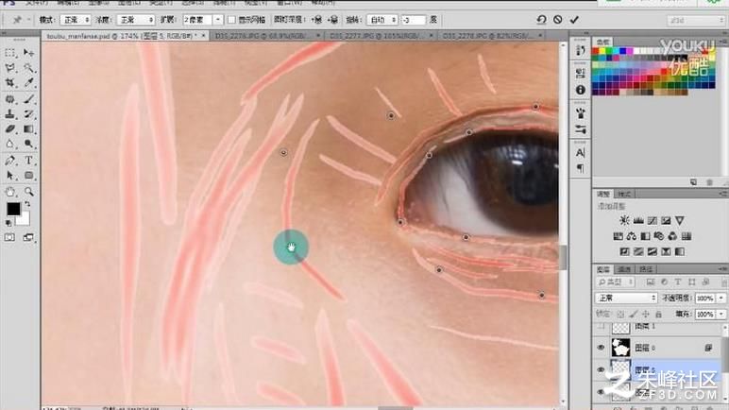
Task: Select the Hand tool in toolbox
Action: click(x=9, y=192)
